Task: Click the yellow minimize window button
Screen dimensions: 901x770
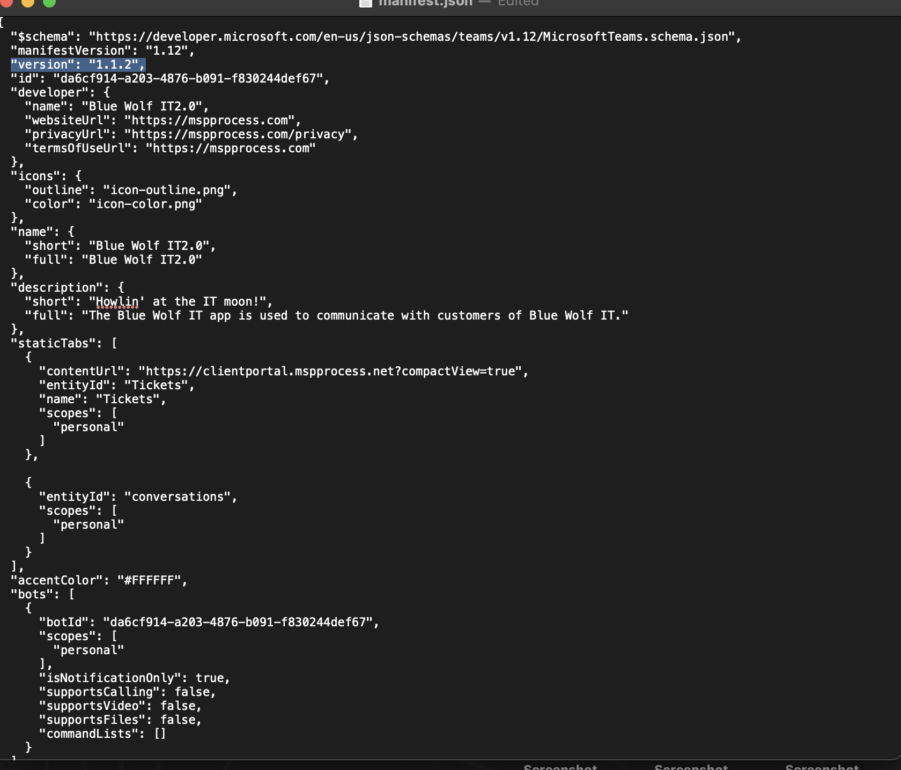Action: coord(28,2)
